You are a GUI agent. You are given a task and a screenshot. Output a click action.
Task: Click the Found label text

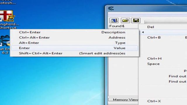[x=116, y=26]
